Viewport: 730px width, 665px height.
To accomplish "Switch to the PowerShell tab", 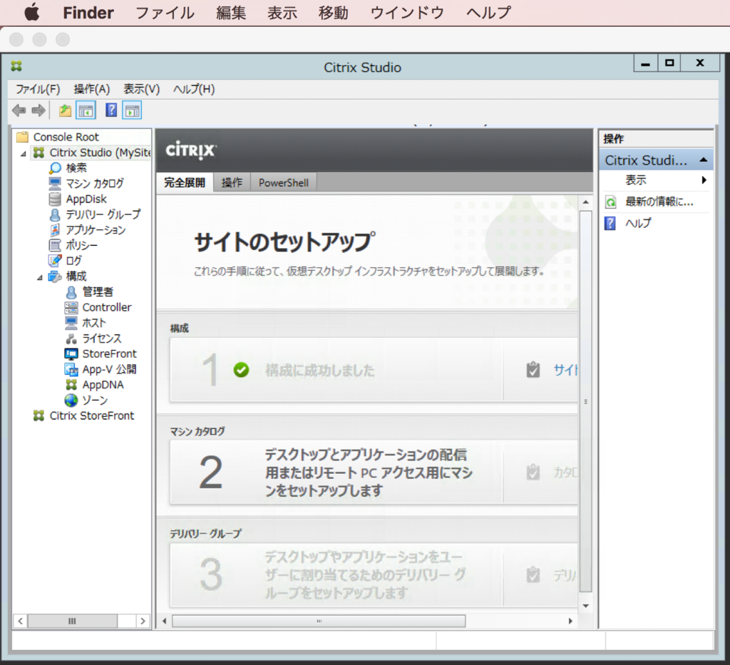I will 284,182.
